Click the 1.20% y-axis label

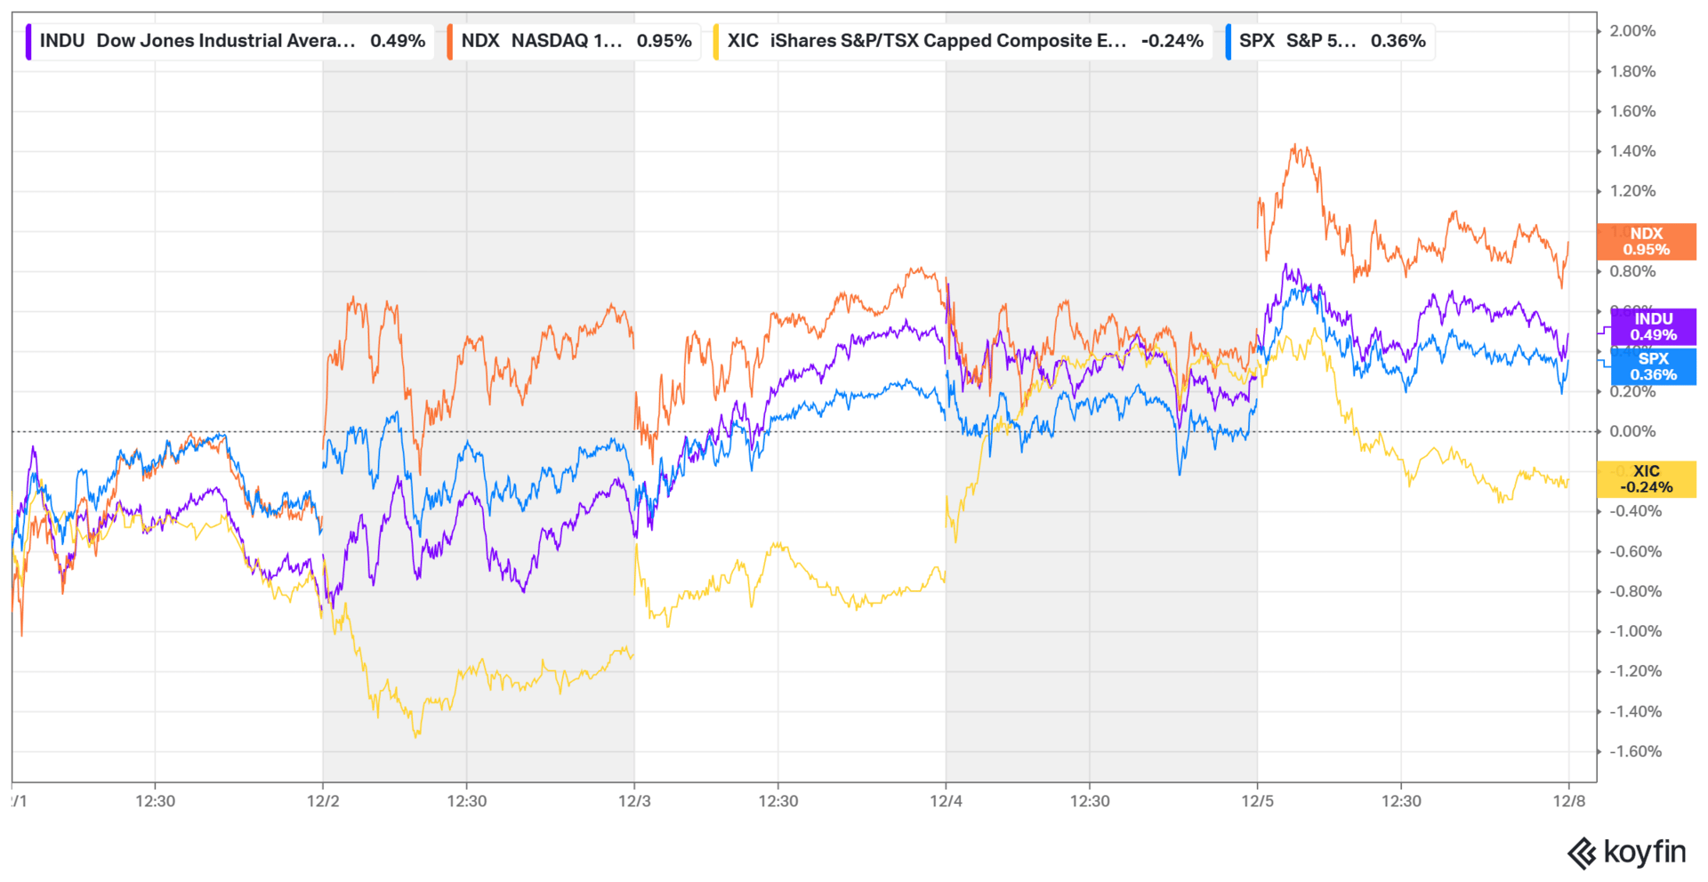[x=1632, y=191]
